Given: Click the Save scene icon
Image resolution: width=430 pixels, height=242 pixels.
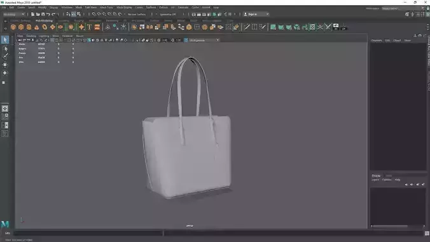Looking at the screenshot, I should [43, 14].
